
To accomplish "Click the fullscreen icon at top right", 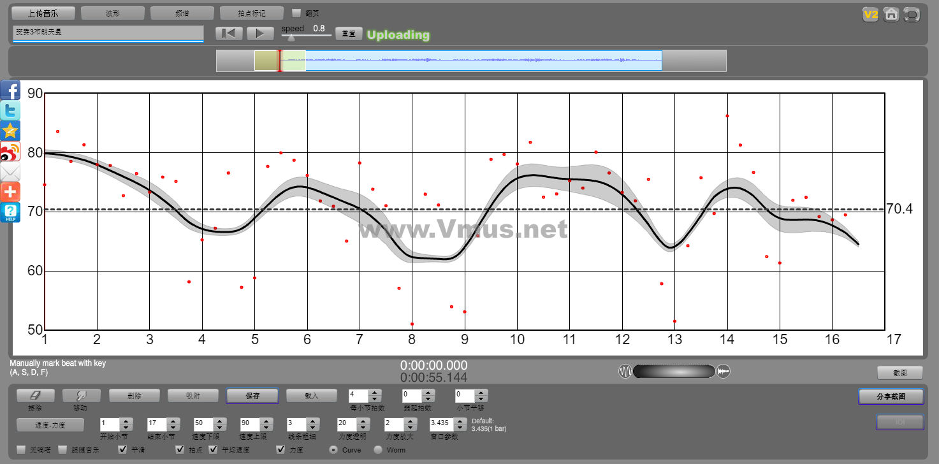I will click(912, 15).
